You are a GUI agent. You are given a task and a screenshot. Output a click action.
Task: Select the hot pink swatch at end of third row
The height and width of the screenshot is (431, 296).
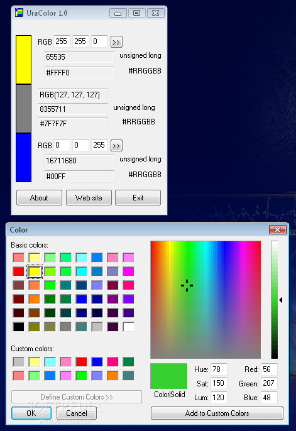pyautogui.click(x=129, y=285)
